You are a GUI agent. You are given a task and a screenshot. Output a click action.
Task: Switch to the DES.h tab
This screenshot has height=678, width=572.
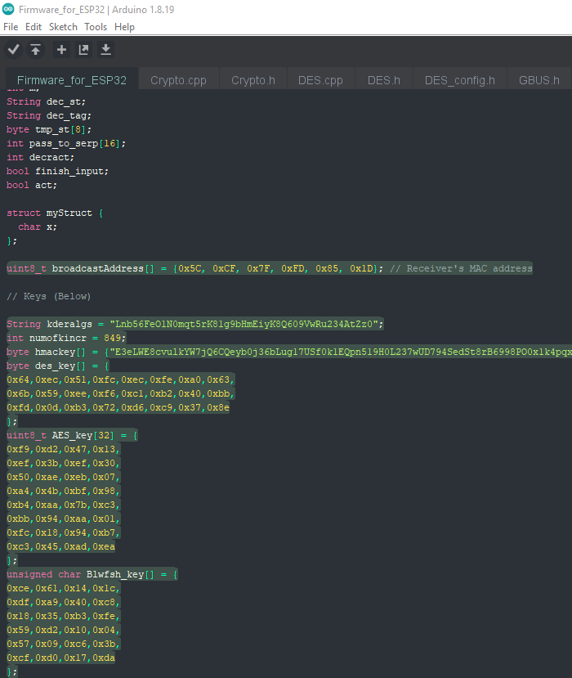click(x=384, y=80)
